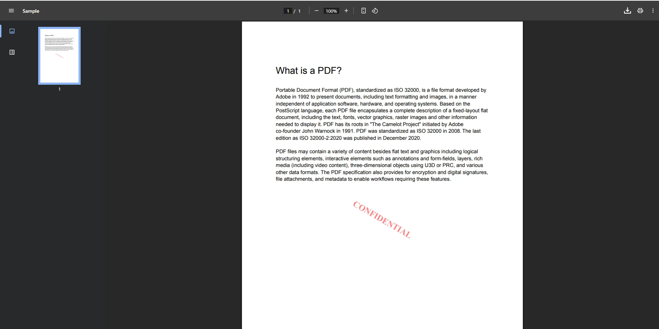Zoom in using the plus icon

346,11
